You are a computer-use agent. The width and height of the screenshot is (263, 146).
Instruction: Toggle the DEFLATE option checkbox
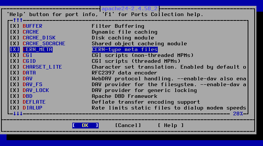pyautogui.click(x=15, y=102)
